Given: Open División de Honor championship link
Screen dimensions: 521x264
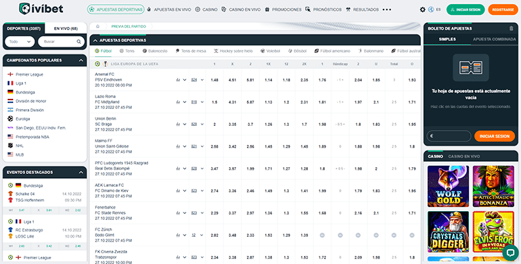Looking at the screenshot, I should (31, 101).
